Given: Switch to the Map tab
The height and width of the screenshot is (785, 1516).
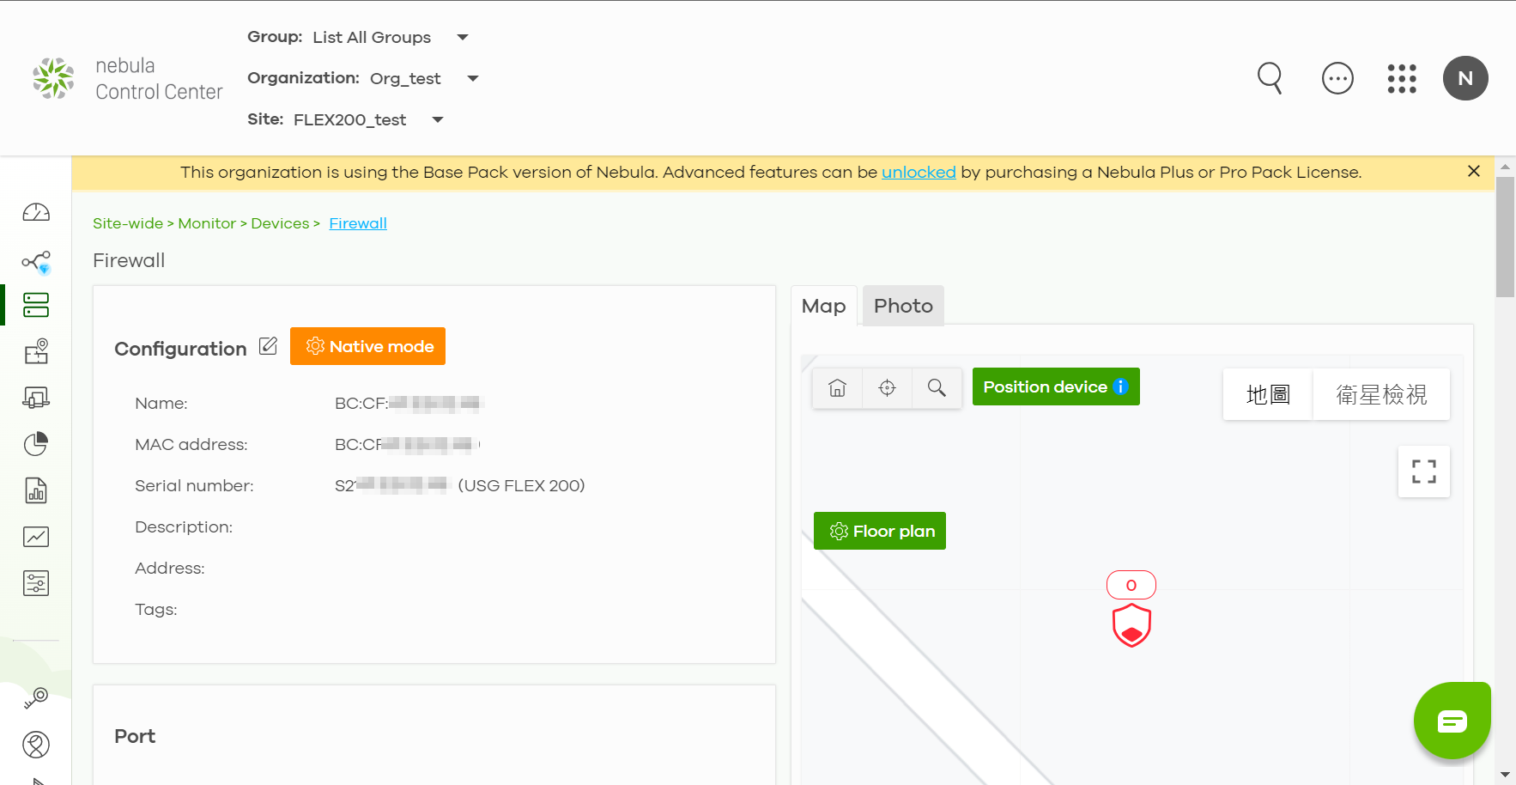Looking at the screenshot, I should 824,306.
